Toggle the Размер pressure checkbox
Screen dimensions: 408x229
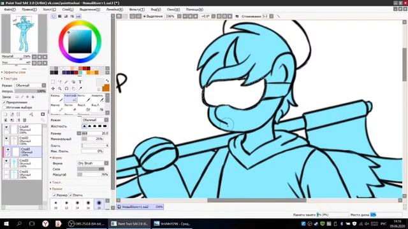point(54,195)
